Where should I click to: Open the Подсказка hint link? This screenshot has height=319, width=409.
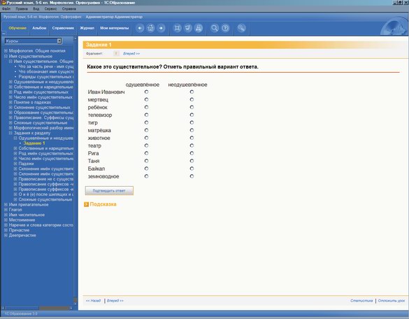point(103,204)
